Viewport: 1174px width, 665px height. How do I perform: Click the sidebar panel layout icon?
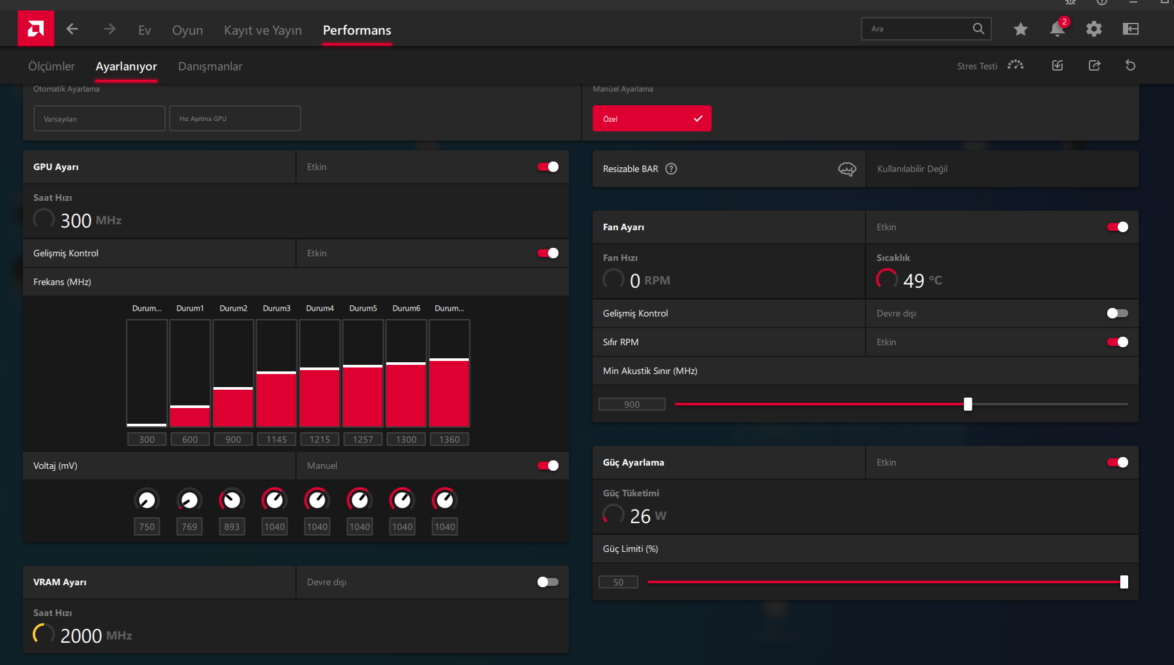click(x=1130, y=29)
